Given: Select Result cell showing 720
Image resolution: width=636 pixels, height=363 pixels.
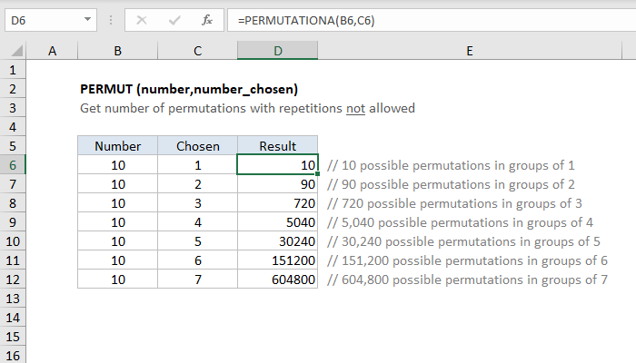Looking at the screenshot, I should pos(277,203).
